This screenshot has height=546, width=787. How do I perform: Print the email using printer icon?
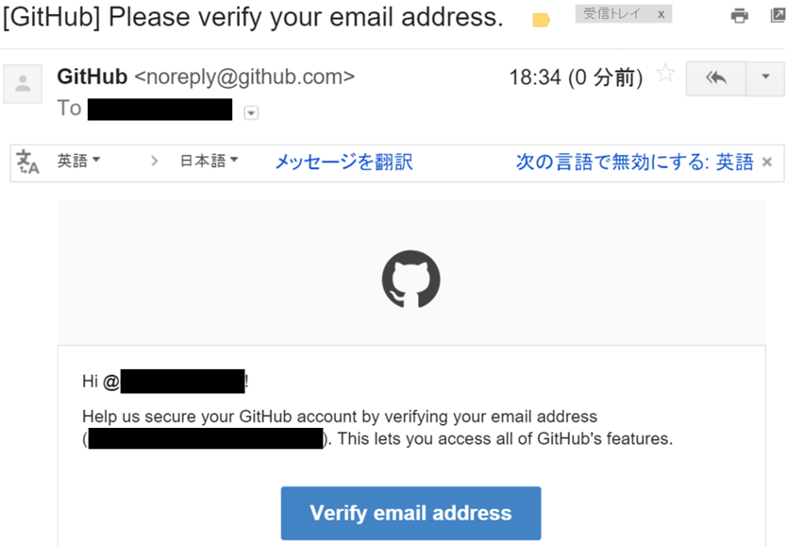pyautogui.click(x=739, y=15)
